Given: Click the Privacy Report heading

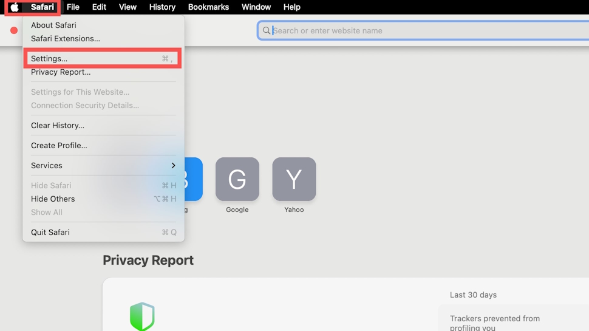Looking at the screenshot, I should (x=148, y=261).
